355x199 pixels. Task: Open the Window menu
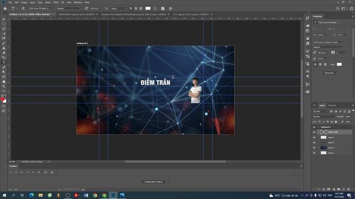[x=78, y=2]
